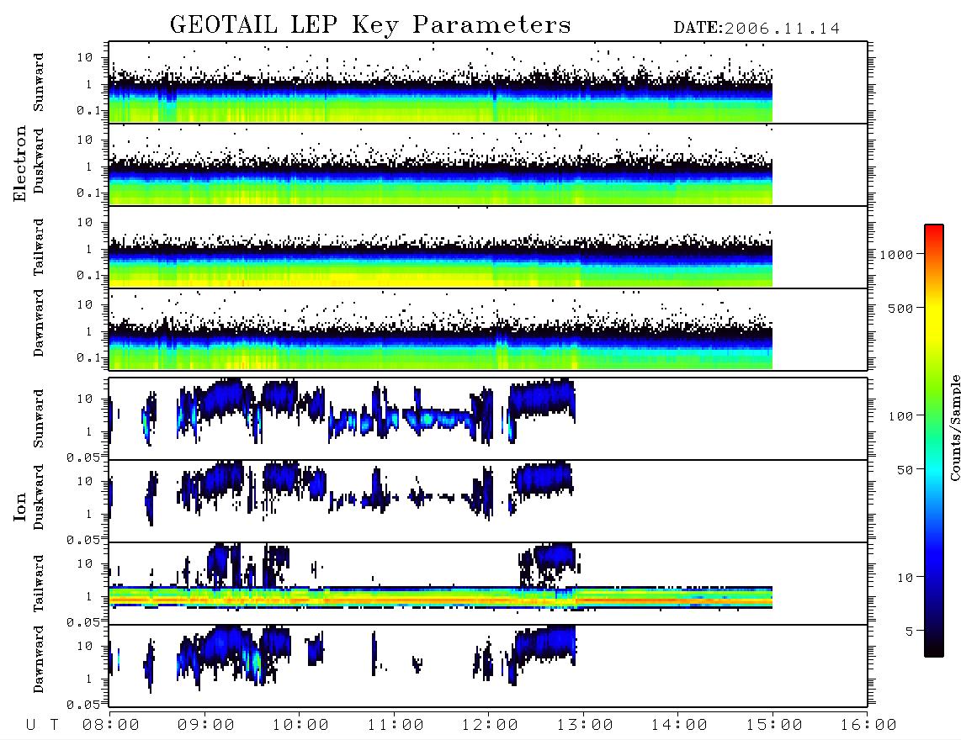The image size is (961, 740).
Task: Click the 09:00 time axis label
Action: pyautogui.click(x=206, y=725)
